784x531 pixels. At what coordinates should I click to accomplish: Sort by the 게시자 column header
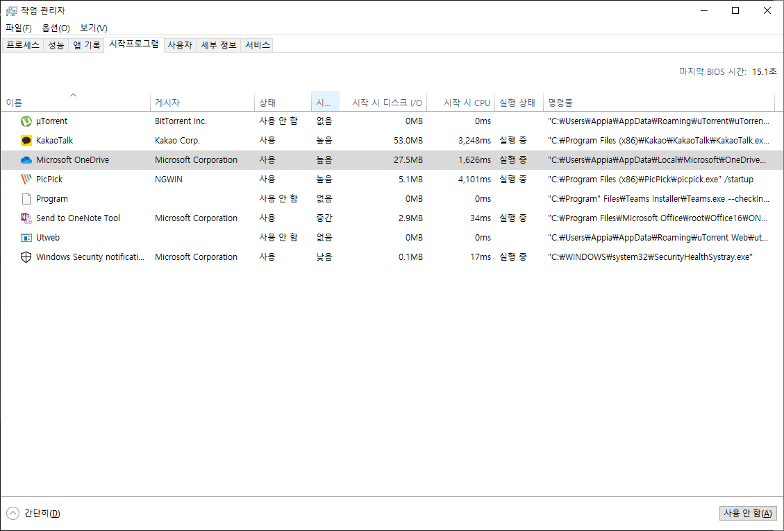pyautogui.click(x=203, y=101)
